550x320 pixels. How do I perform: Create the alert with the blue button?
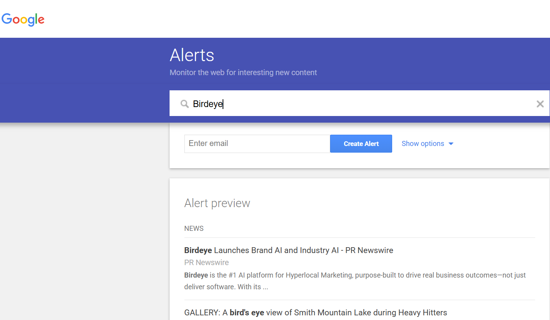click(x=361, y=144)
